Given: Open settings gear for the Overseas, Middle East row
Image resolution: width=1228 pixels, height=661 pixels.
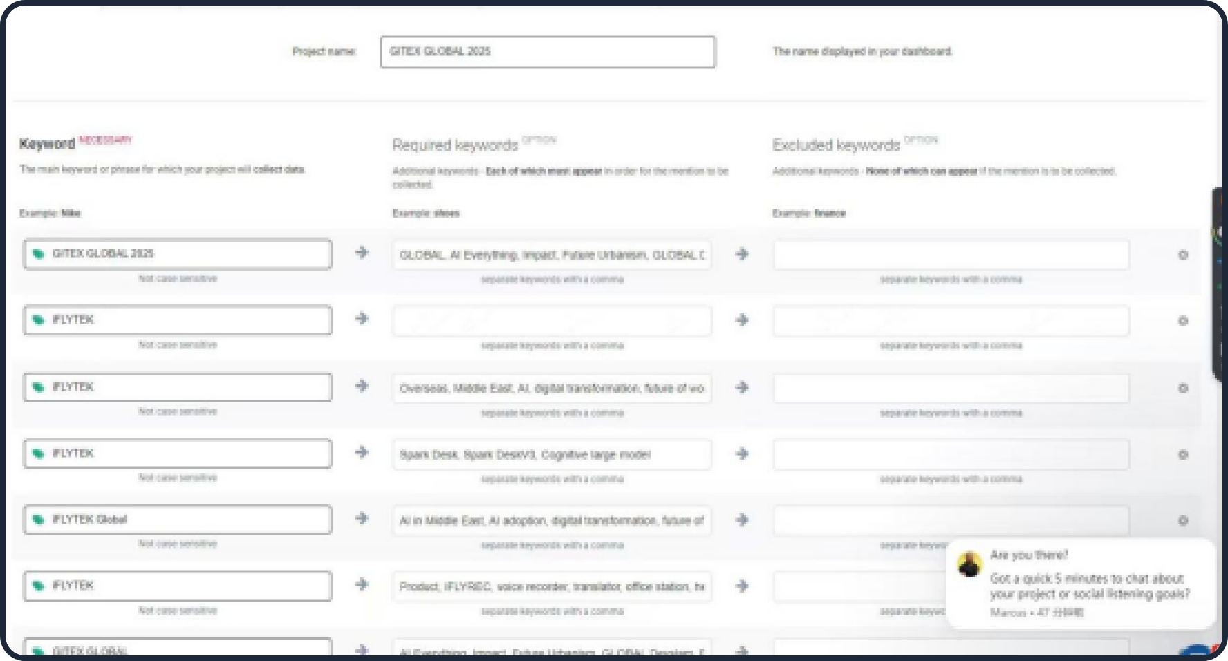Looking at the screenshot, I should pyautogui.click(x=1182, y=388).
